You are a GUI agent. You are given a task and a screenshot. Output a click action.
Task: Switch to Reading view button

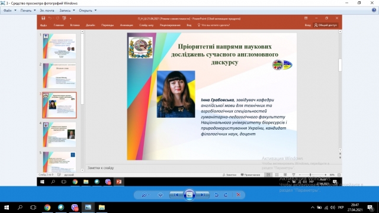pyautogui.click(x=285, y=175)
